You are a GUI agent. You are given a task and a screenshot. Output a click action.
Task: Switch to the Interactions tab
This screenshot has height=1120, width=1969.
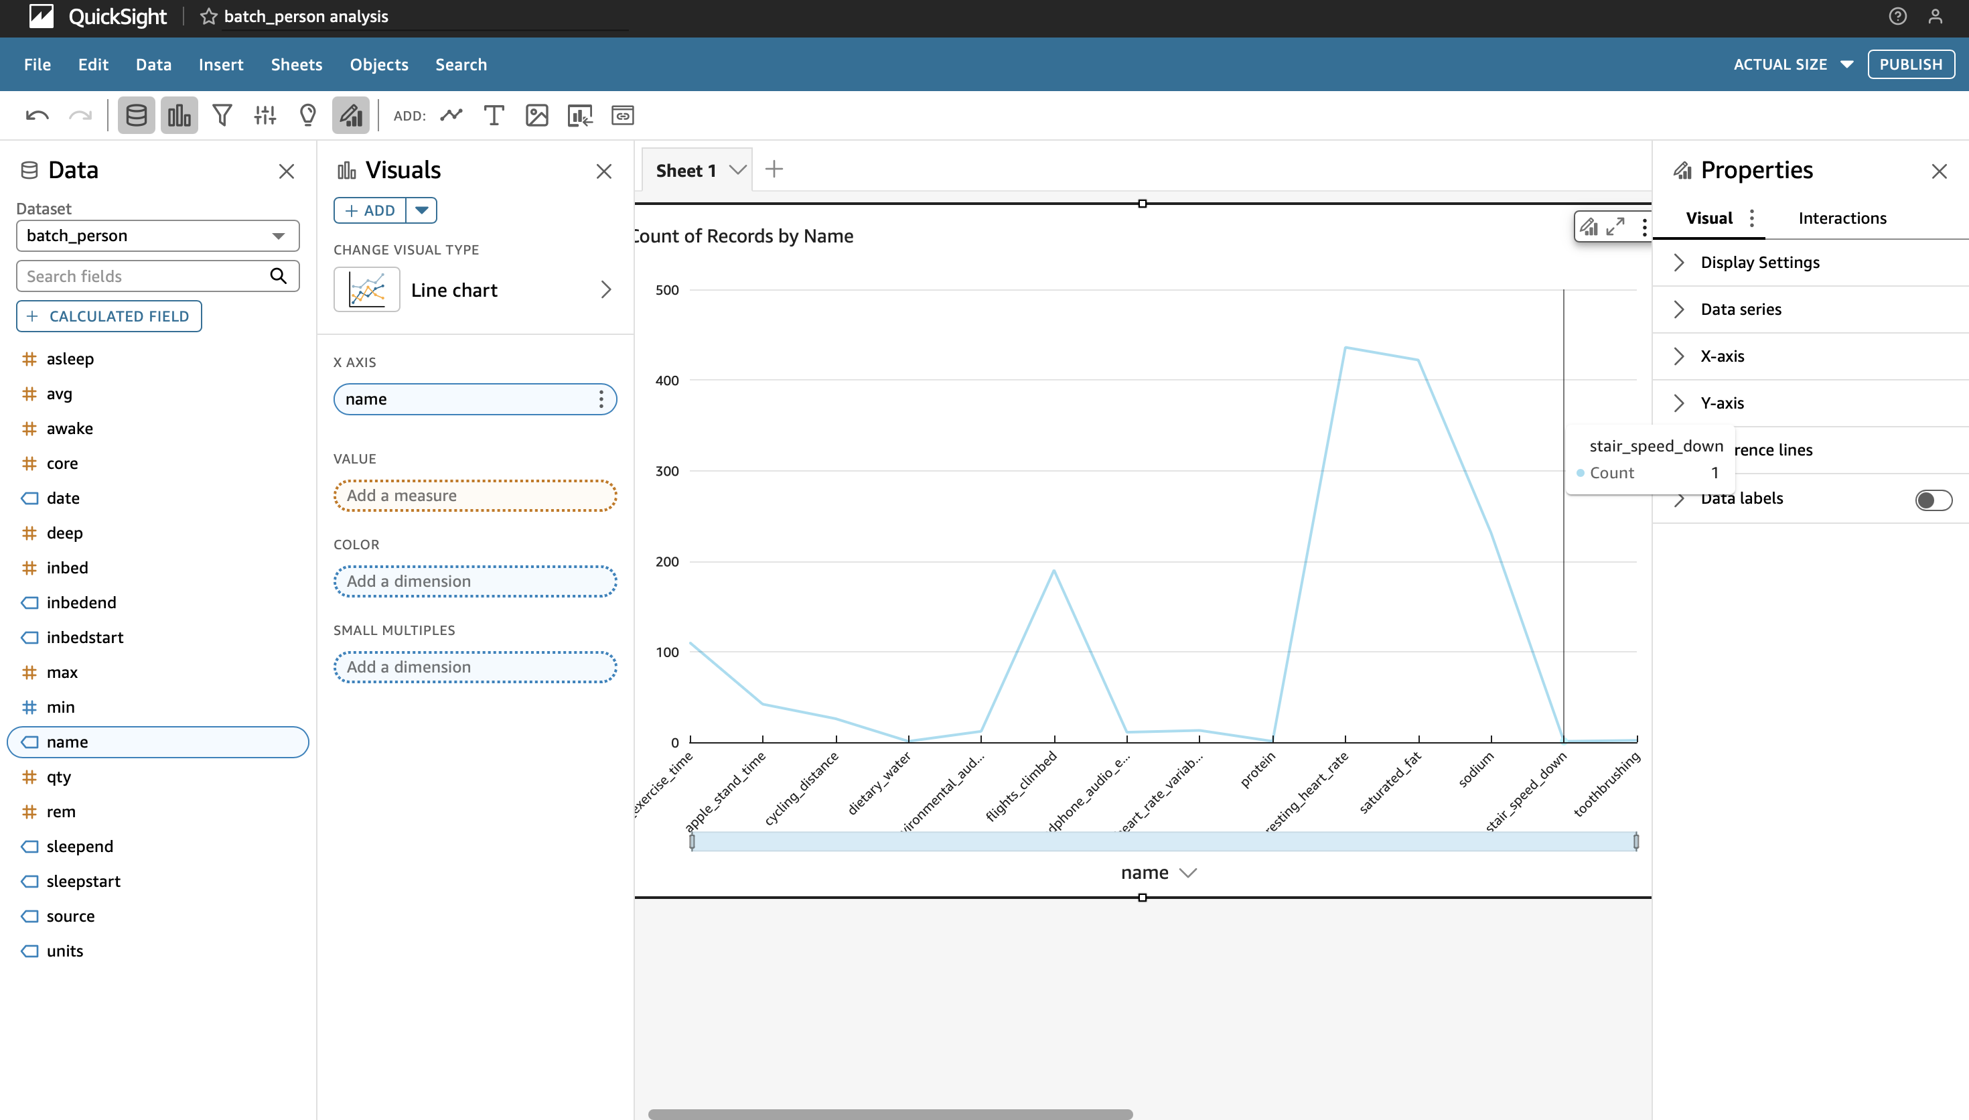coord(1841,218)
